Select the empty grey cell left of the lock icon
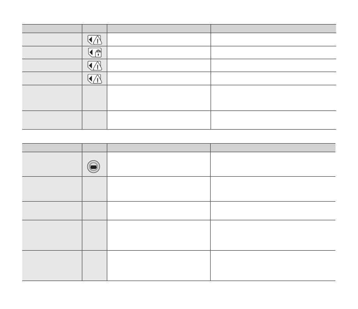The image size is (358, 309). pyautogui.click(x=52, y=52)
